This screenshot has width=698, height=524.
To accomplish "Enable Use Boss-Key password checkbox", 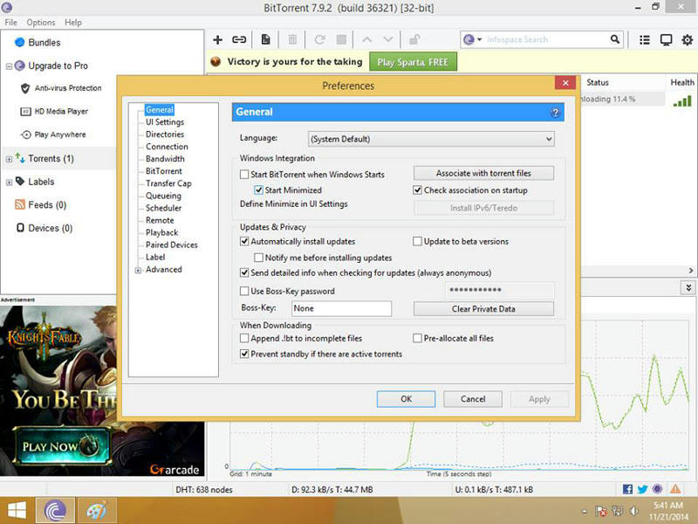I will coord(244,291).
